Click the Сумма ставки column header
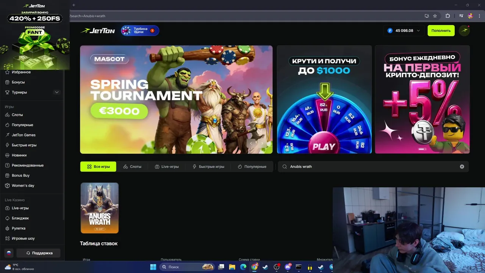This screenshot has width=485, height=273. click(249, 260)
